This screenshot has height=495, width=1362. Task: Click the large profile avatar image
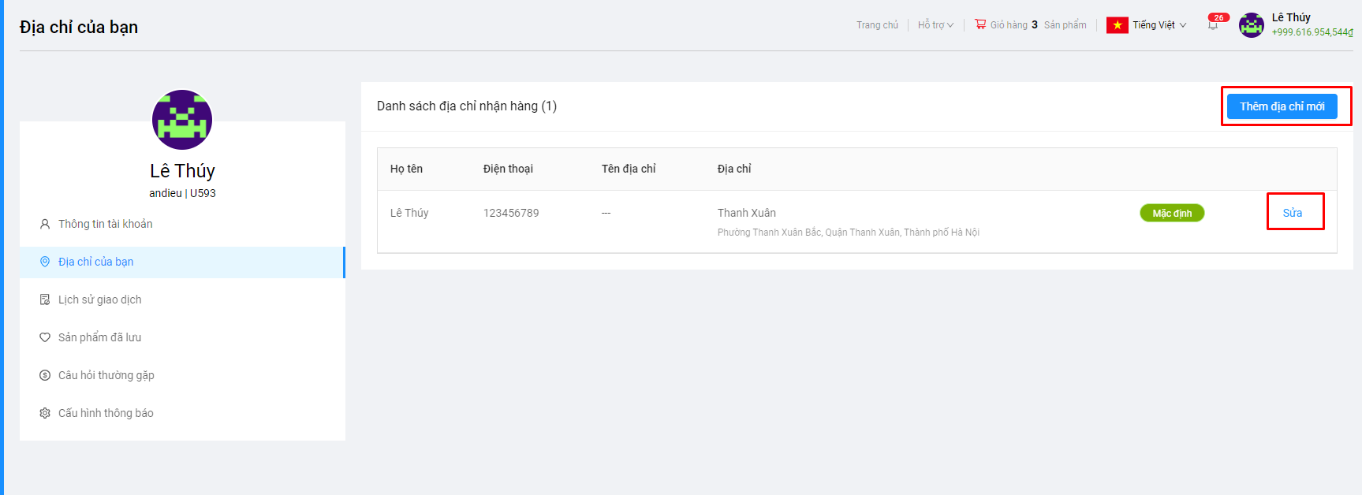point(182,120)
